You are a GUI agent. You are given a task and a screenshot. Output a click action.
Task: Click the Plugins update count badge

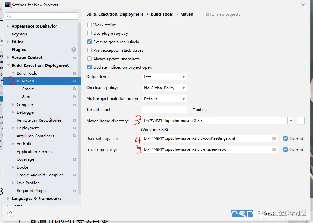[x=74, y=49]
